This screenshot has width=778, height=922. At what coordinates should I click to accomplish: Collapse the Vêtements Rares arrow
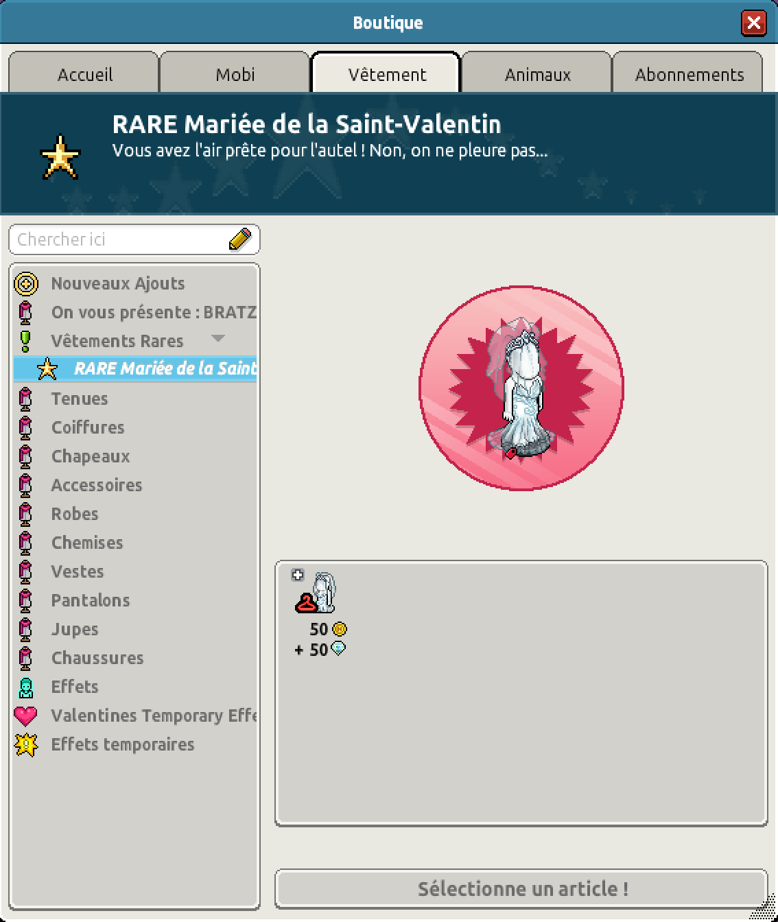tap(218, 338)
